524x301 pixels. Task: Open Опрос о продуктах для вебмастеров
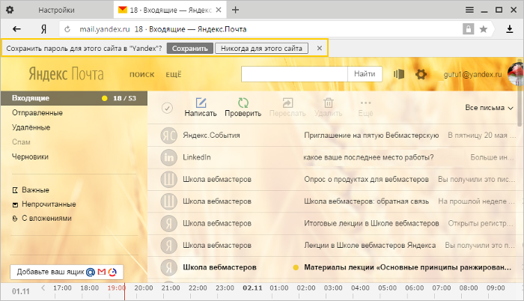pyautogui.click(x=366, y=179)
